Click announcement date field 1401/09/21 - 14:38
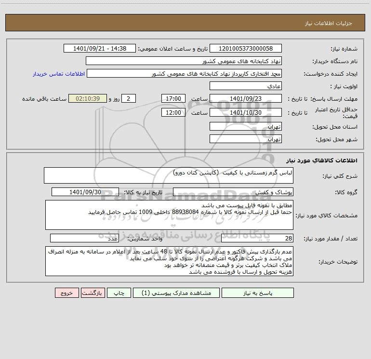371x359 pixels. coord(100,49)
